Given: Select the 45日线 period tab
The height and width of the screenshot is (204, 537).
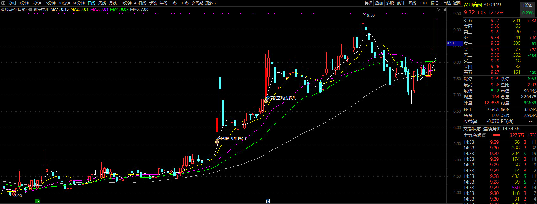Looking at the screenshot, I should [x=140, y=3].
